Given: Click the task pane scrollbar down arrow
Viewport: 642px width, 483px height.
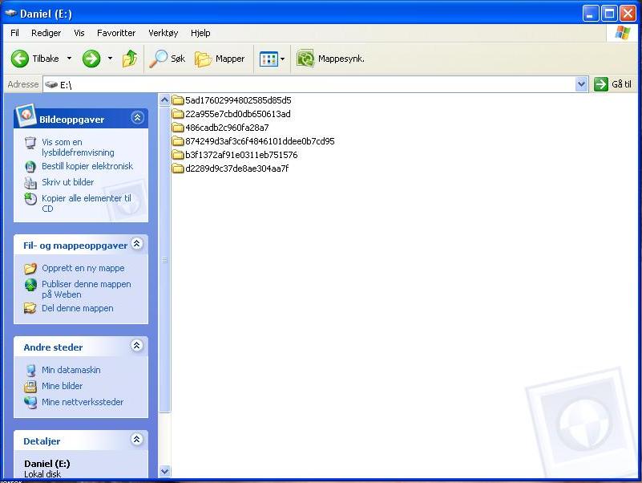Looking at the screenshot, I should 164,472.
